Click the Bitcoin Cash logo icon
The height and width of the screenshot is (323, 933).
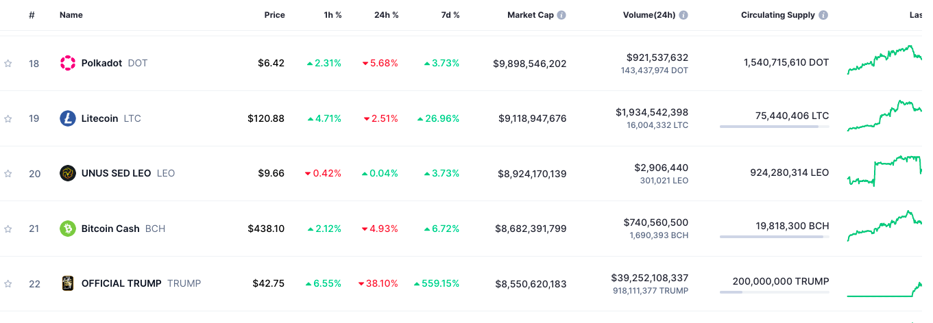coord(68,229)
